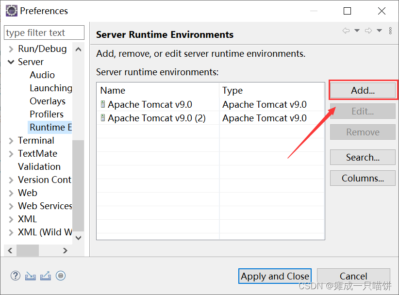Expand the Terminal tree node
This screenshot has width=399, height=295.
click(11, 141)
